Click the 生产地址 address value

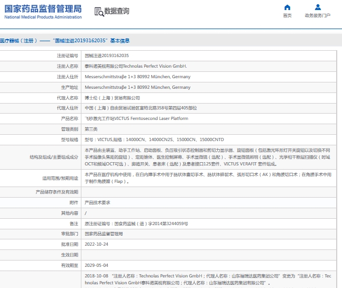pyautogui.click(x=137, y=87)
